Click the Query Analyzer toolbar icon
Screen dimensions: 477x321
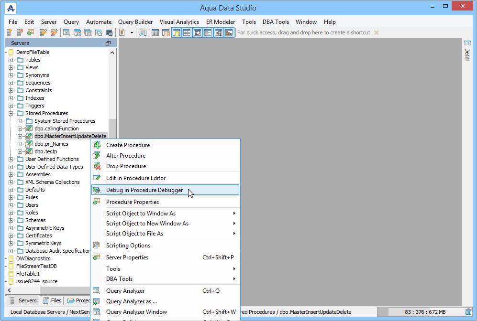(67, 32)
